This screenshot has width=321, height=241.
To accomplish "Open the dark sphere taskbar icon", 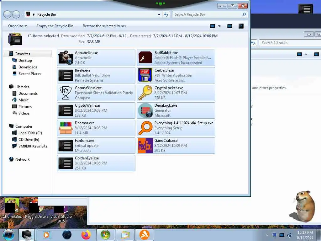I will pyautogui.click(x=67, y=235).
